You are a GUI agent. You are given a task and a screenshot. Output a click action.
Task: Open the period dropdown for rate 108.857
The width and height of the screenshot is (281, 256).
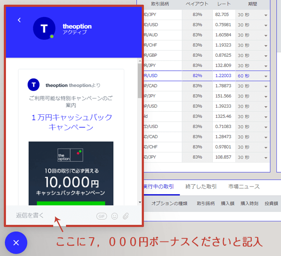click(x=252, y=157)
